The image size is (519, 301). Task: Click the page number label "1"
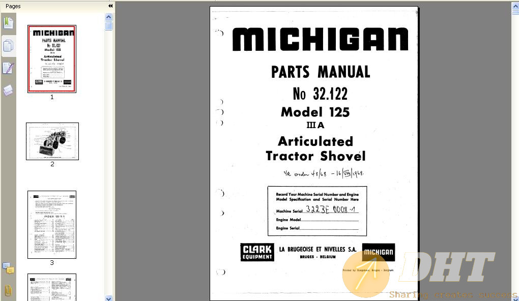[x=52, y=97]
